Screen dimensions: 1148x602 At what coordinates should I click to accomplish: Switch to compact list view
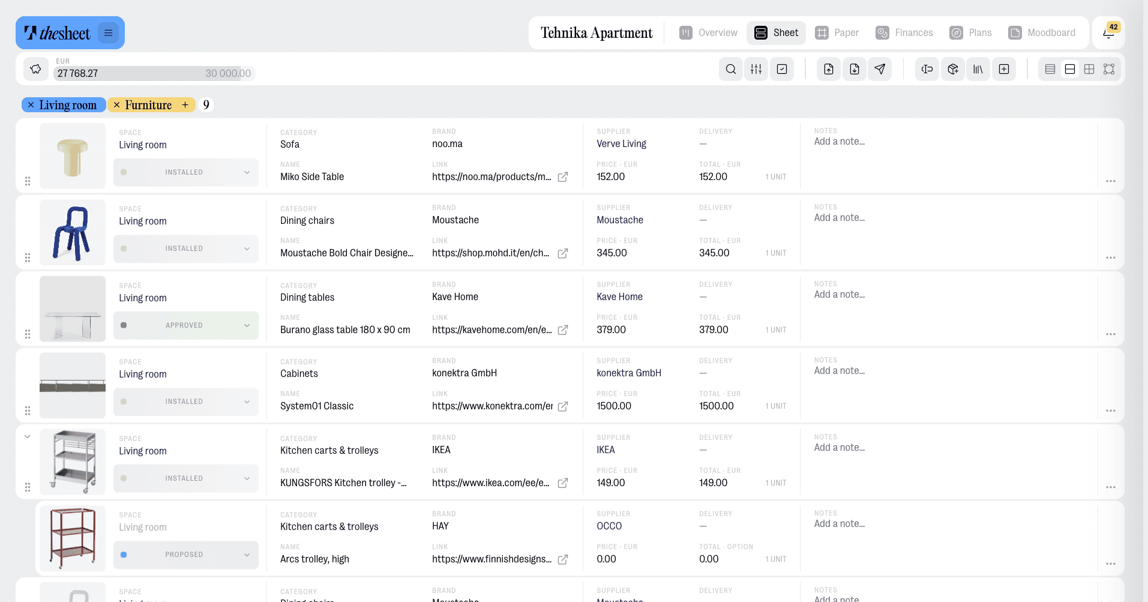1050,69
